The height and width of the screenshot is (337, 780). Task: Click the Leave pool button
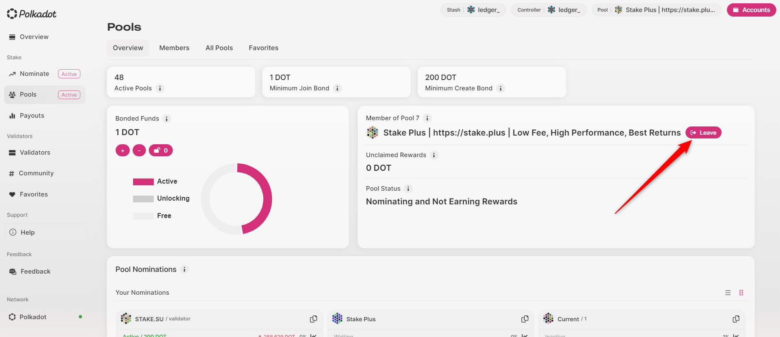coord(703,133)
